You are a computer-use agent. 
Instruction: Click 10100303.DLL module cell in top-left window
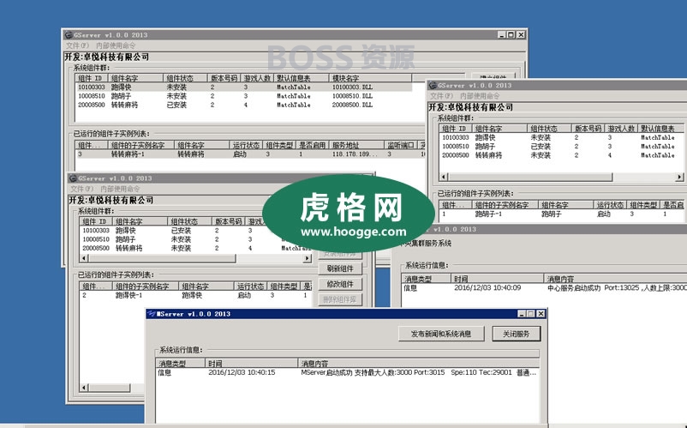tap(352, 87)
